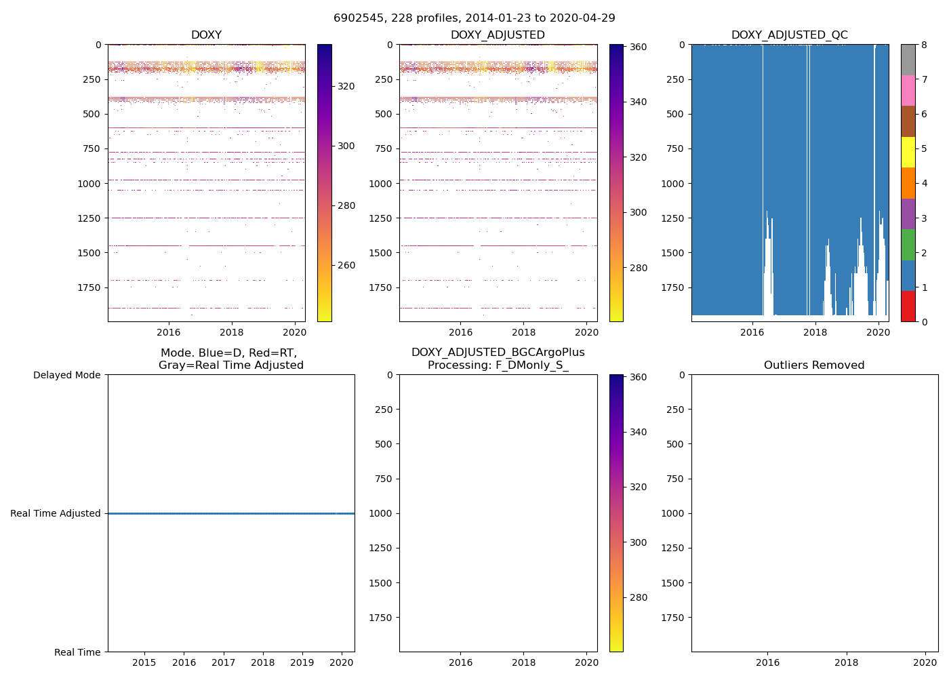Viewport: 949px width, 678px height.
Task: Click the 2015 tick label on Mode plot
Action: 144,662
